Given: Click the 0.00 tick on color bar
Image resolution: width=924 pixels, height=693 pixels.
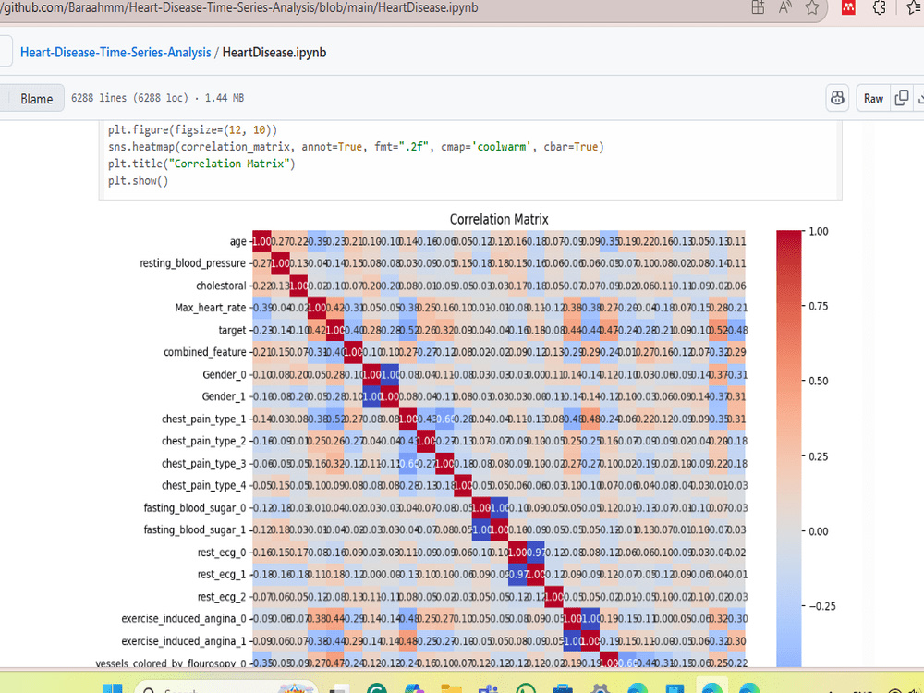Looking at the screenshot, I should 819,531.
